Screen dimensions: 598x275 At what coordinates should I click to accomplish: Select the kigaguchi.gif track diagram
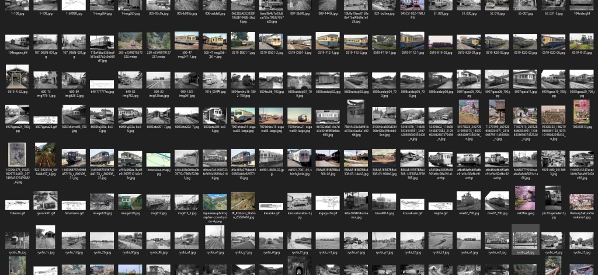coord(328,201)
